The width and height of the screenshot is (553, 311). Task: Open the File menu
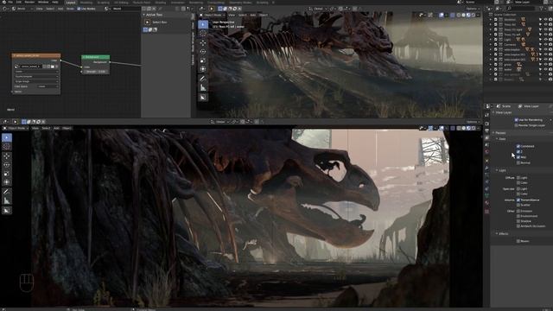(x=10, y=2)
